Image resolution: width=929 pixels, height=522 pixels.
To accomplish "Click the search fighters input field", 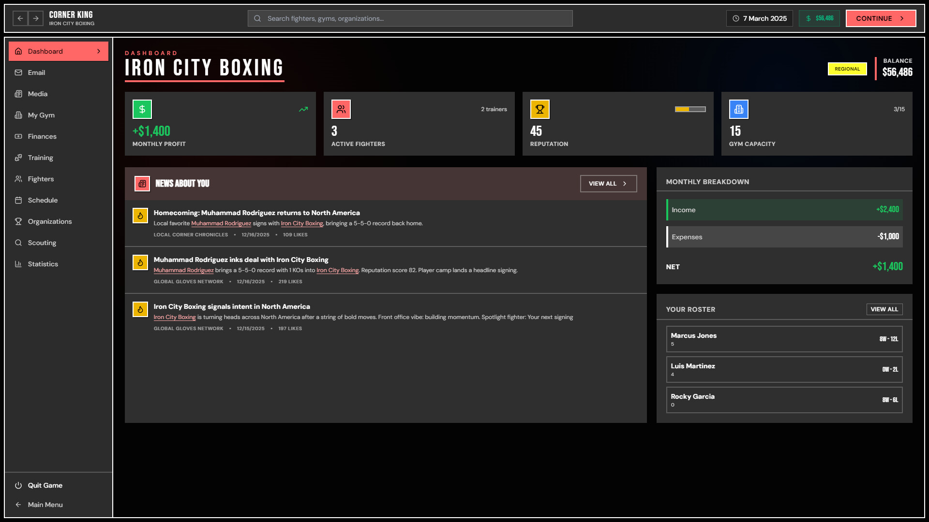I will point(409,18).
